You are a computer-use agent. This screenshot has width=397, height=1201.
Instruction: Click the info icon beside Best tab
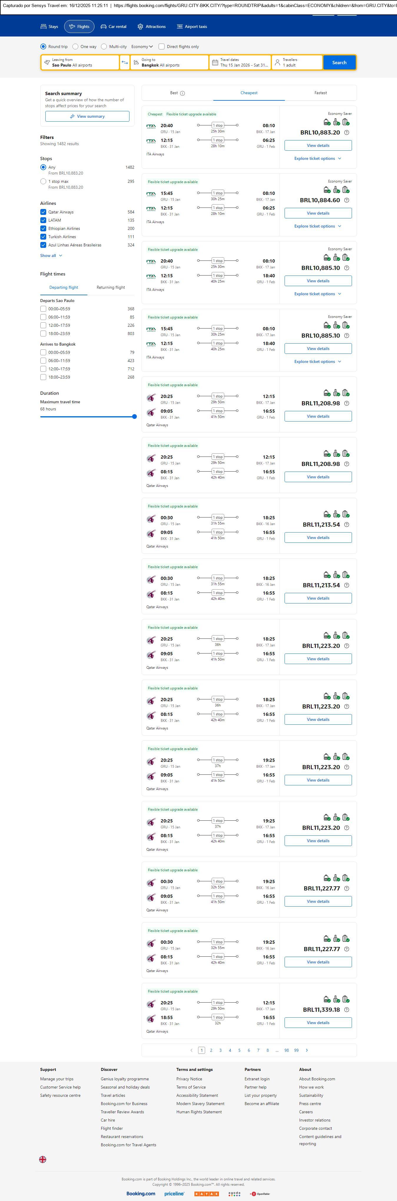[x=183, y=93]
